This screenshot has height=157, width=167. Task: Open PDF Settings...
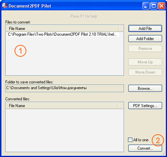click(x=145, y=106)
